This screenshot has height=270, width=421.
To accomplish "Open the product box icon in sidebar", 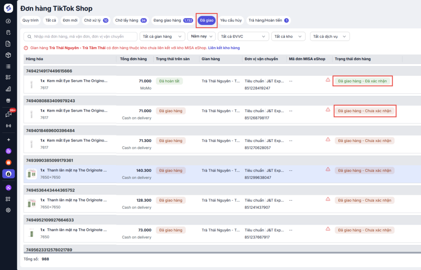I will point(8,55).
